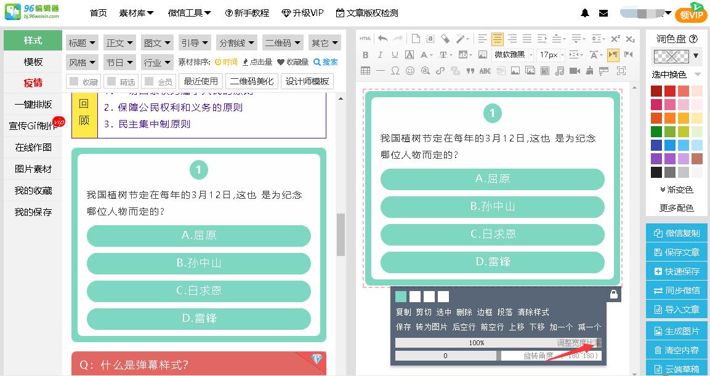
Task: Open the emoji insert icon
Action: tap(409, 70)
